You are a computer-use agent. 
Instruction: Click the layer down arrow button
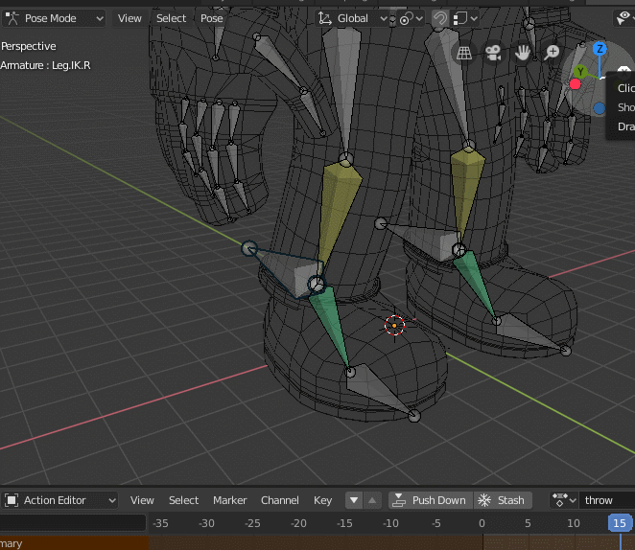(x=354, y=501)
